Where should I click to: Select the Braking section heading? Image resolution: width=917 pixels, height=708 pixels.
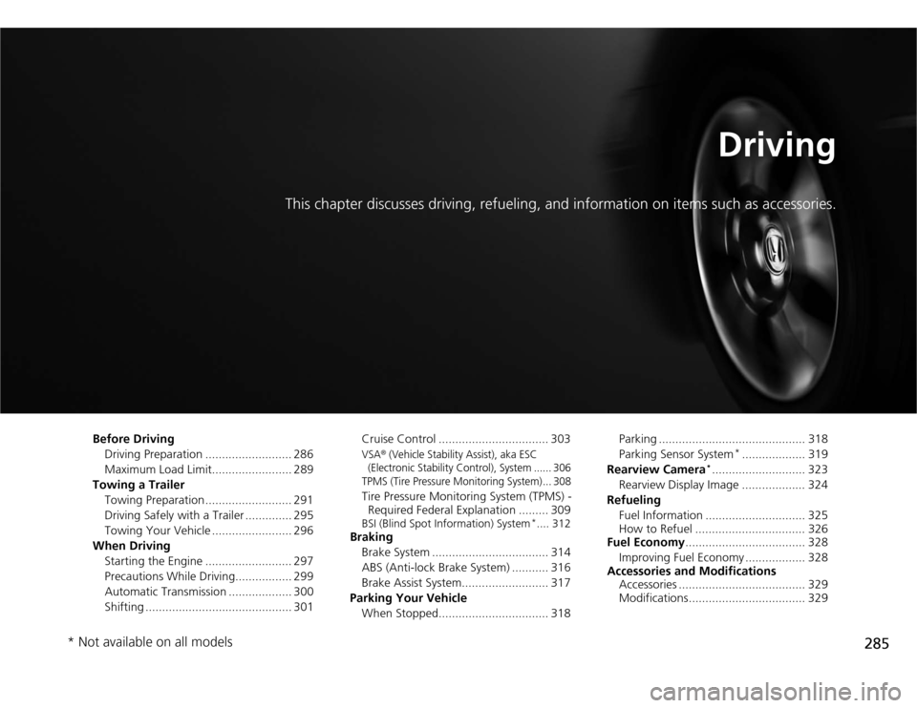click(372, 537)
